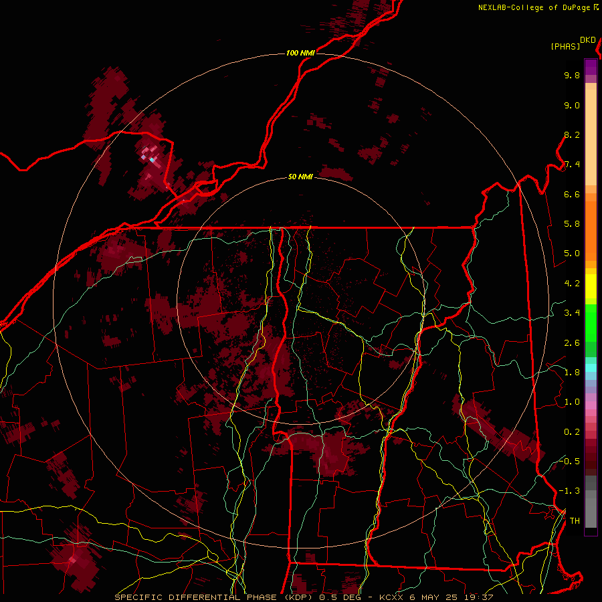Click the 1.8 legend value

(572, 373)
